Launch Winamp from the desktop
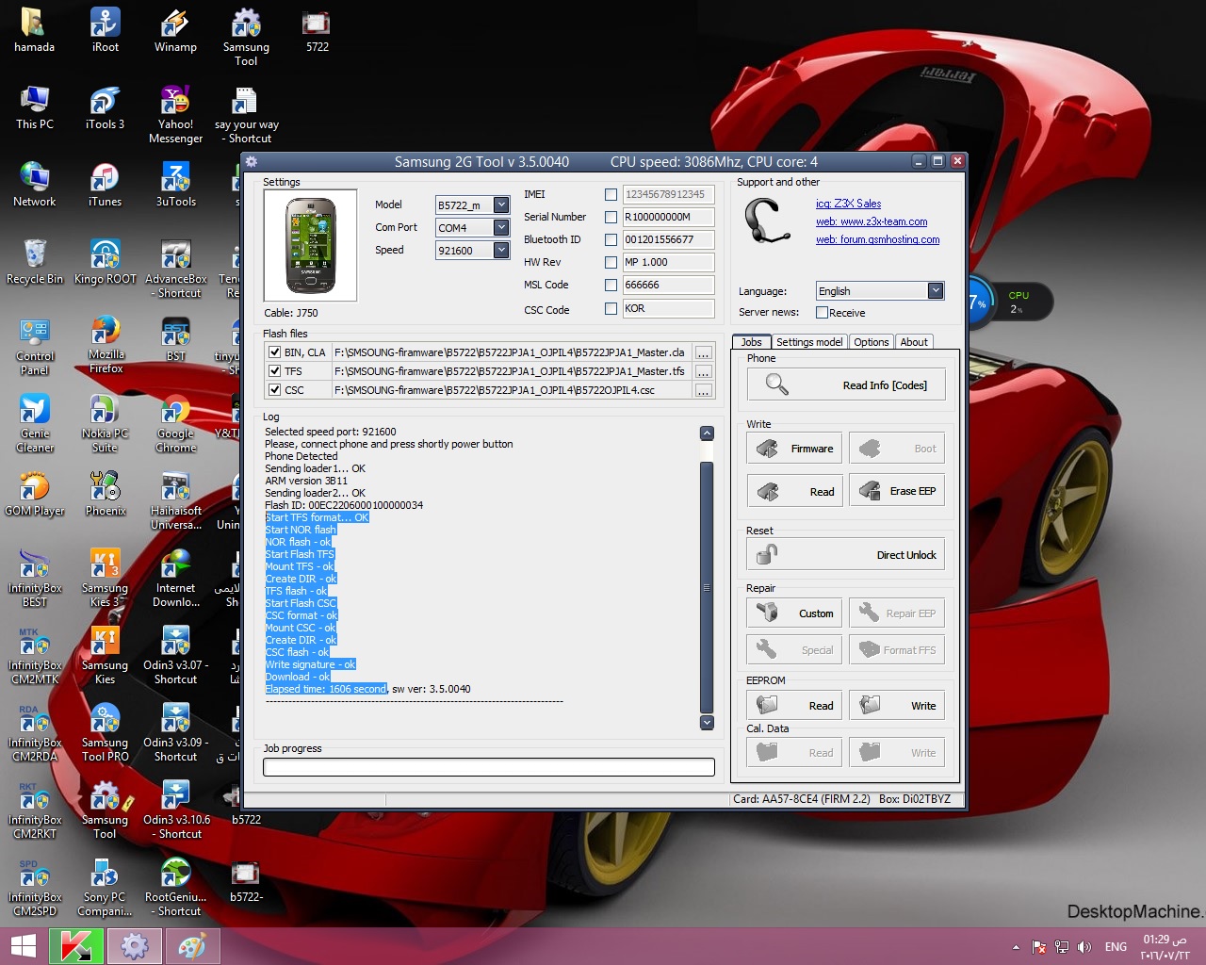1206x965 pixels. point(175,30)
